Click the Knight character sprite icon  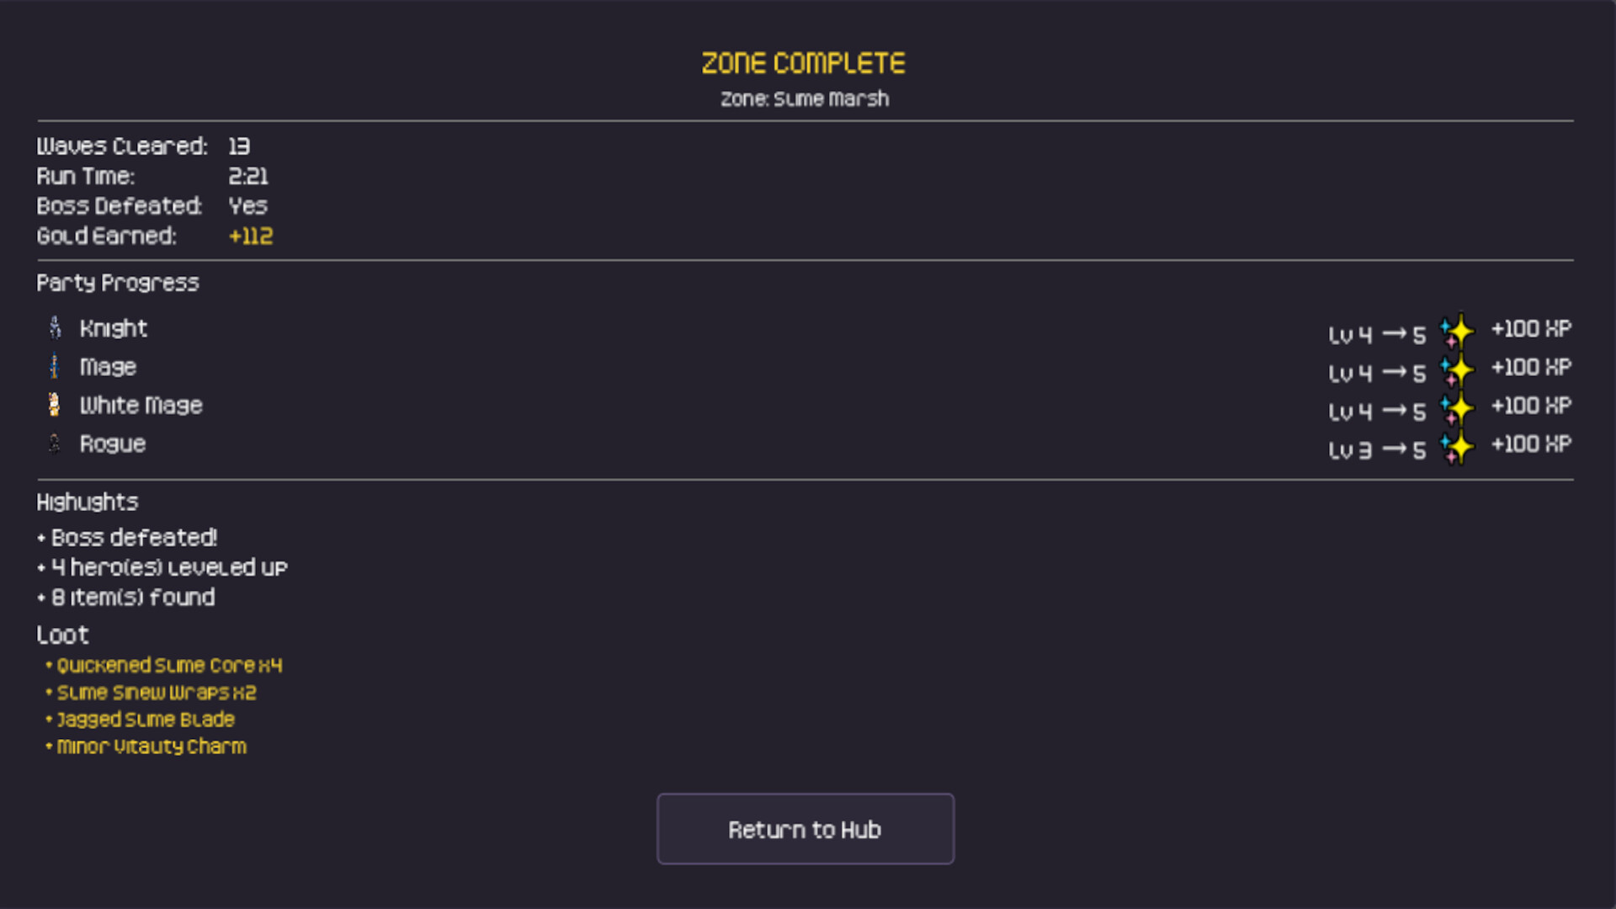(55, 327)
